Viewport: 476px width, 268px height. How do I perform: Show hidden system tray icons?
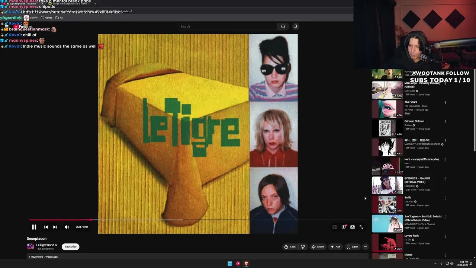point(435,264)
